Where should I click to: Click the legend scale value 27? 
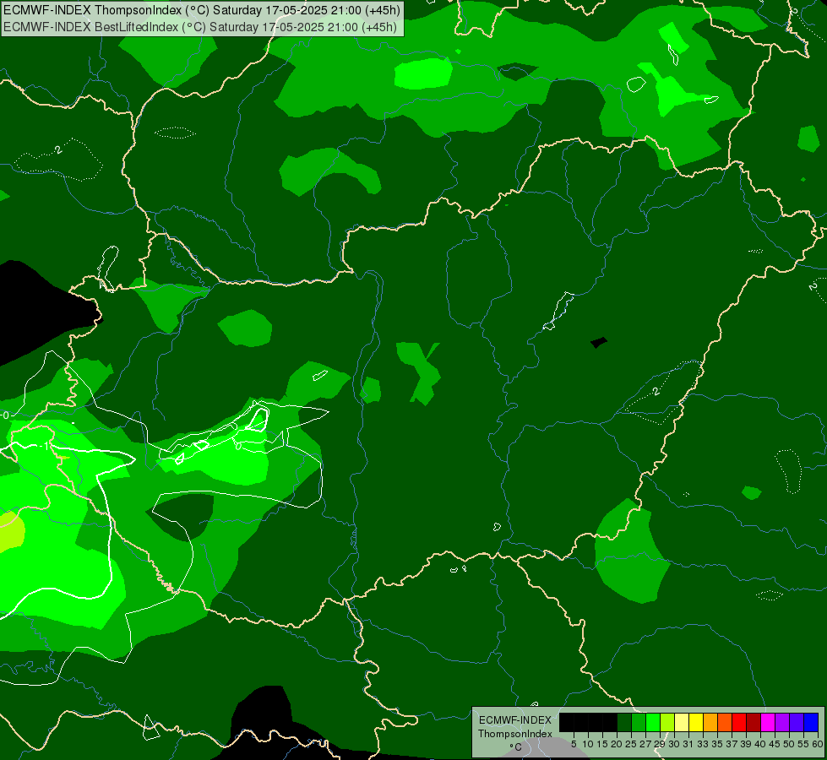[645, 744]
